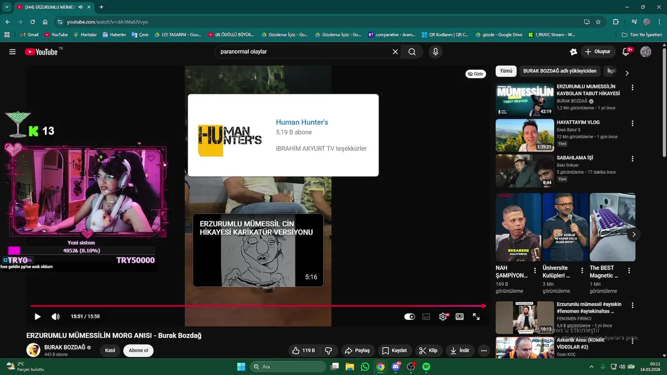Clear the search text with X

(x=395, y=52)
